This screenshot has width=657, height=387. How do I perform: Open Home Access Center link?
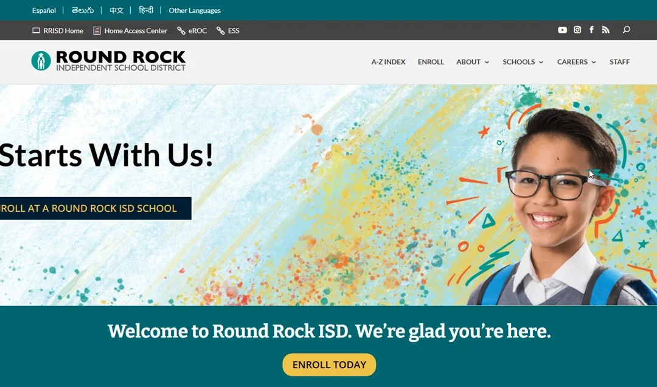[130, 30]
